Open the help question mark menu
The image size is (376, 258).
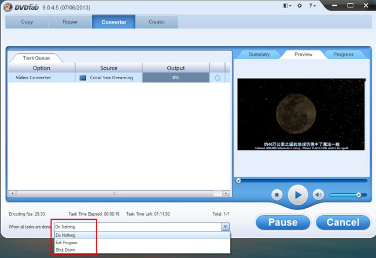(312, 6)
